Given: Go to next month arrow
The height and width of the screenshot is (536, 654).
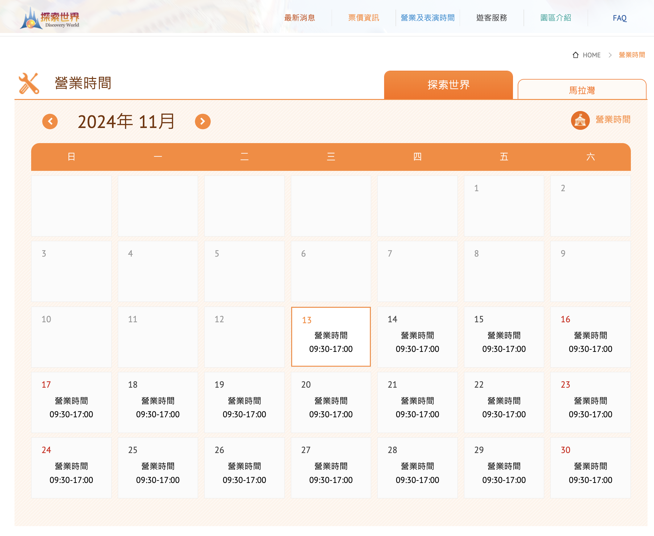Looking at the screenshot, I should click(203, 121).
